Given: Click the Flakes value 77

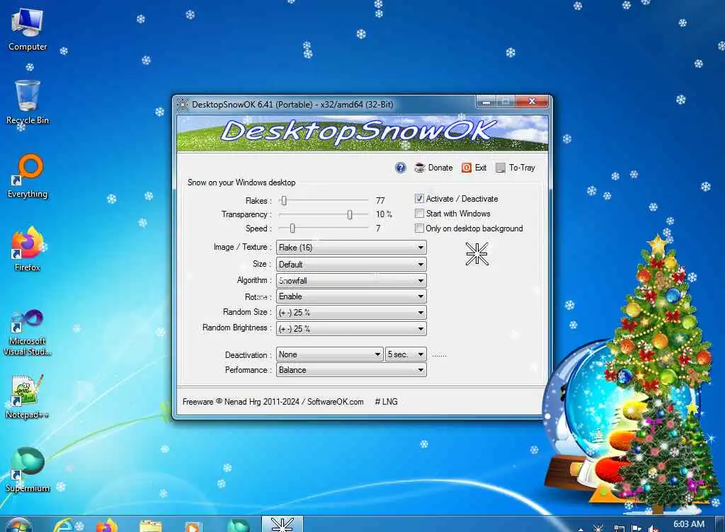Looking at the screenshot, I should [x=380, y=200].
